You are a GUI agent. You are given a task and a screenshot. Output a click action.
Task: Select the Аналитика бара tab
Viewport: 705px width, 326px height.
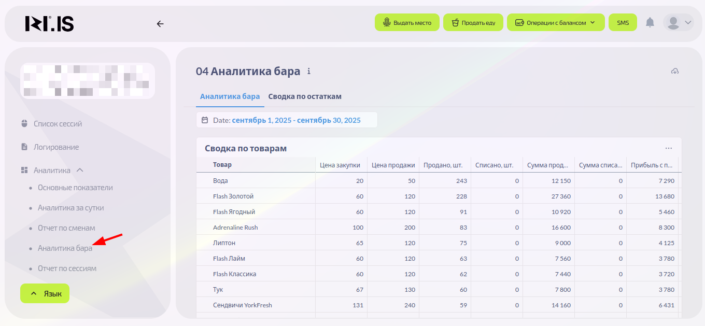[x=230, y=96]
